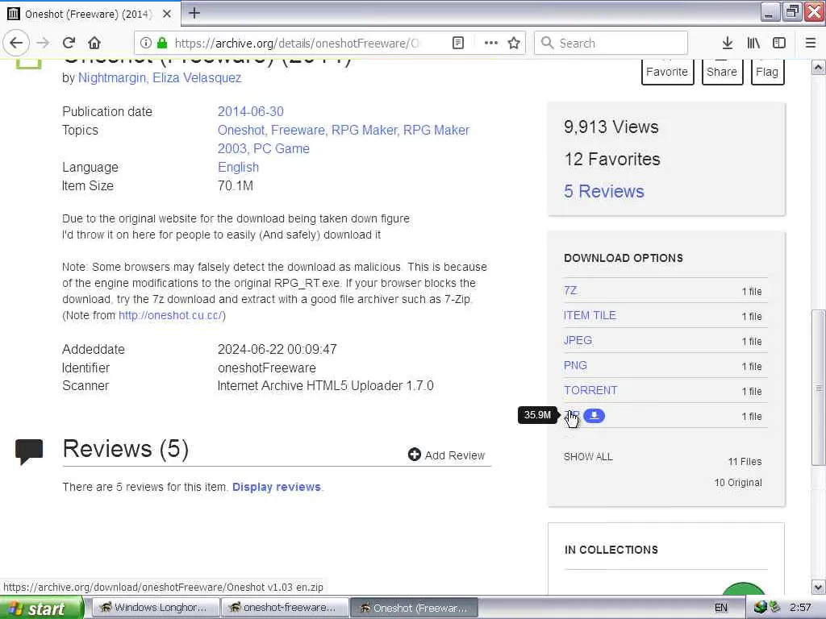Click SHOW ALL download files
This screenshot has width=826, height=619.
[588, 457]
